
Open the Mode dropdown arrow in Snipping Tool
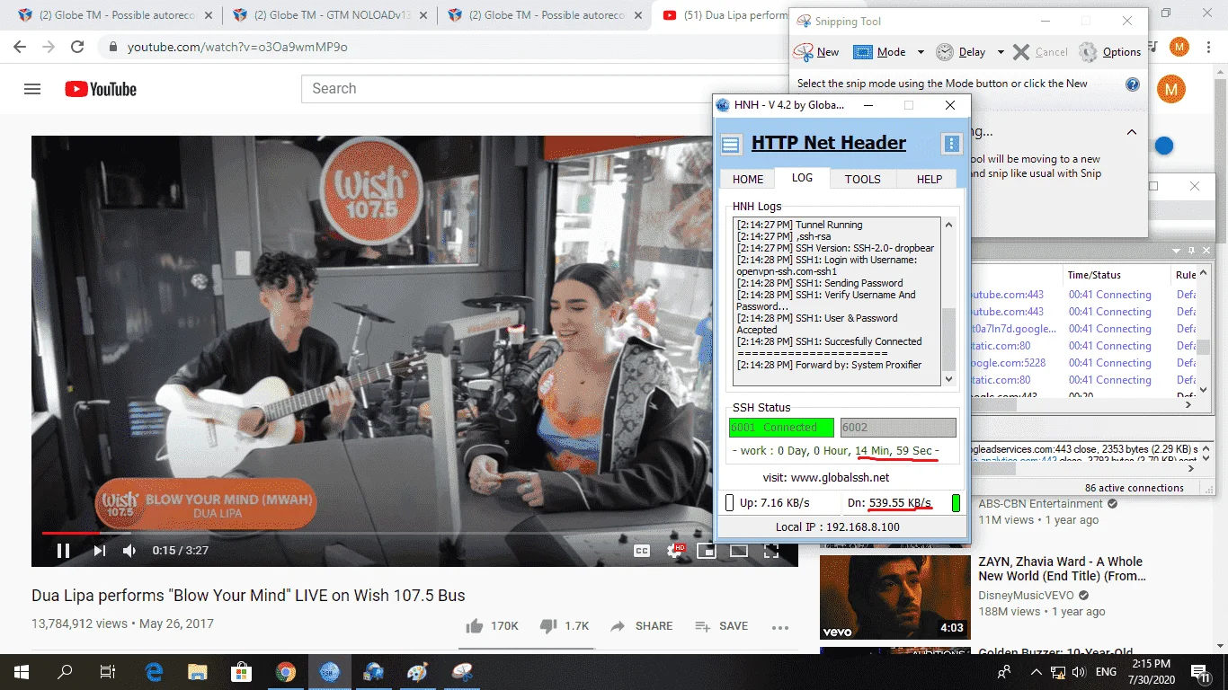[x=921, y=52]
